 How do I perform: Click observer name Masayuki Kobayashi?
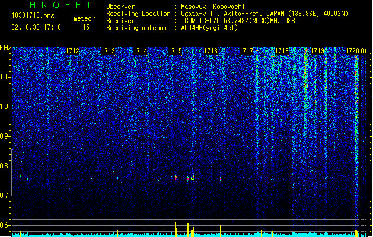[213, 7]
